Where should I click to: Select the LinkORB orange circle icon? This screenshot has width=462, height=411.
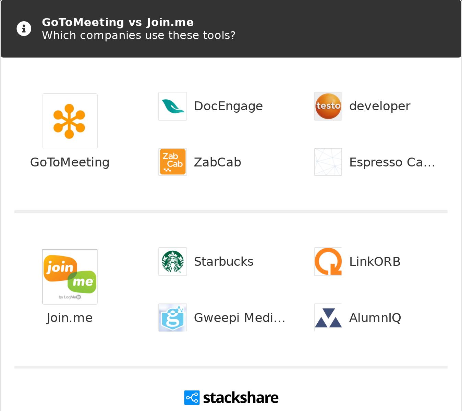click(328, 262)
